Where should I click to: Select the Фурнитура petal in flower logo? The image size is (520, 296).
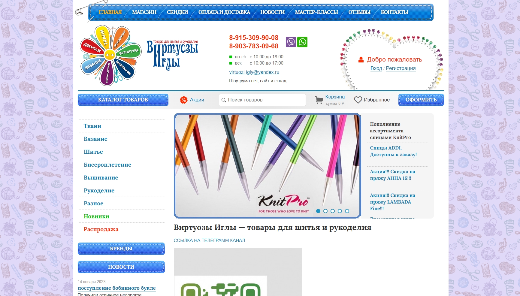[128, 52]
